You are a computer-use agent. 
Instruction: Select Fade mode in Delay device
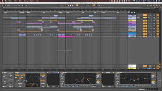click(x=43, y=76)
